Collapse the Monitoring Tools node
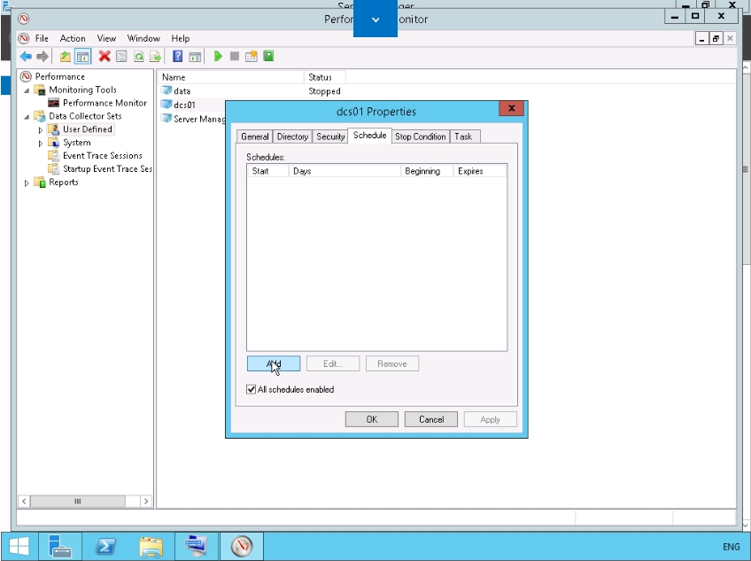The image size is (751, 561). coord(27,90)
